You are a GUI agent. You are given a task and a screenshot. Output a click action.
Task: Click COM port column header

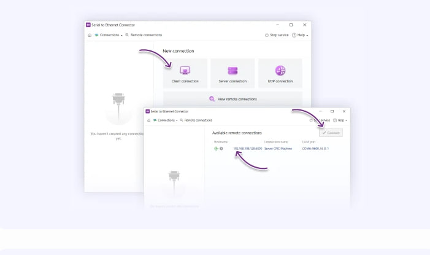coord(309,142)
